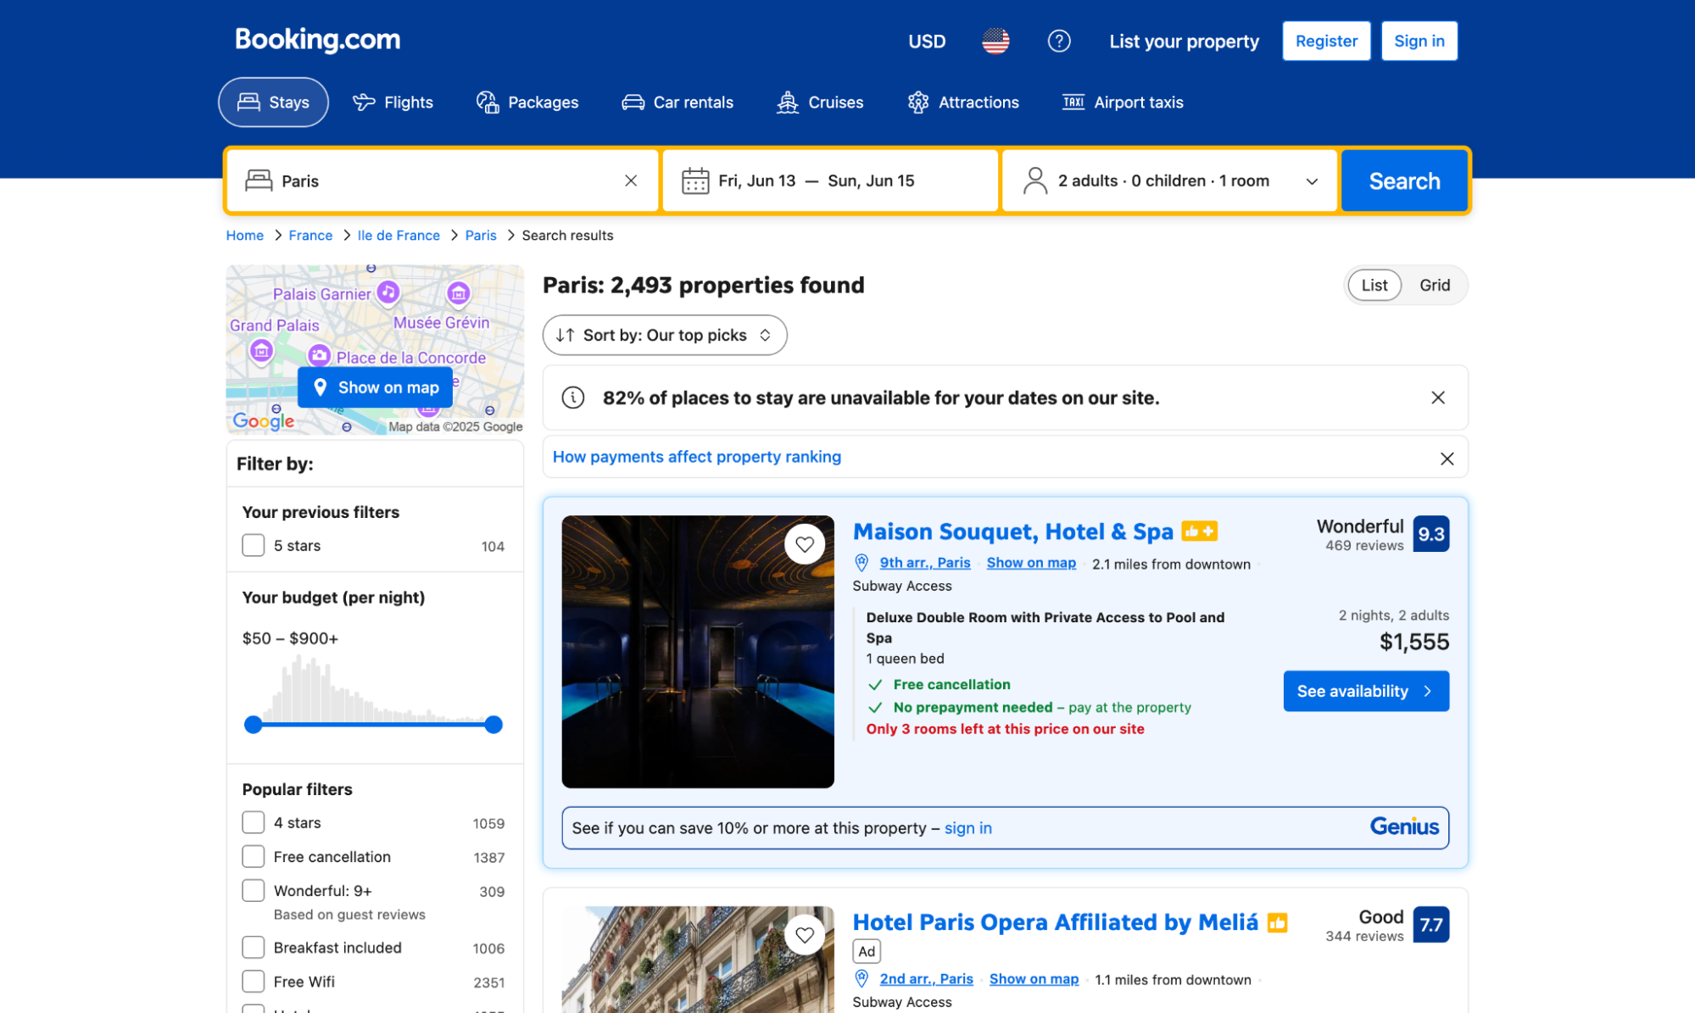This screenshot has height=1013, width=1695.
Task: Click the Grand Palais map marker
Action: (262, 350)
